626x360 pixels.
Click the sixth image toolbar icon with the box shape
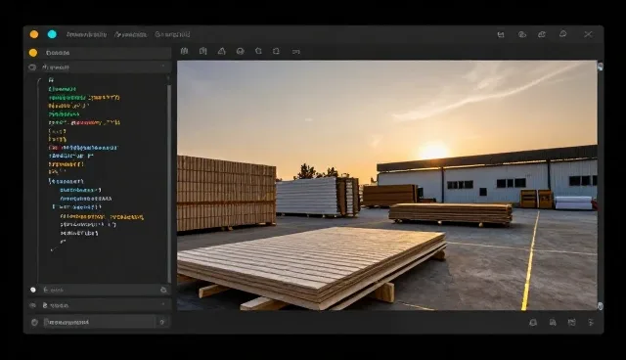(276, 51)
